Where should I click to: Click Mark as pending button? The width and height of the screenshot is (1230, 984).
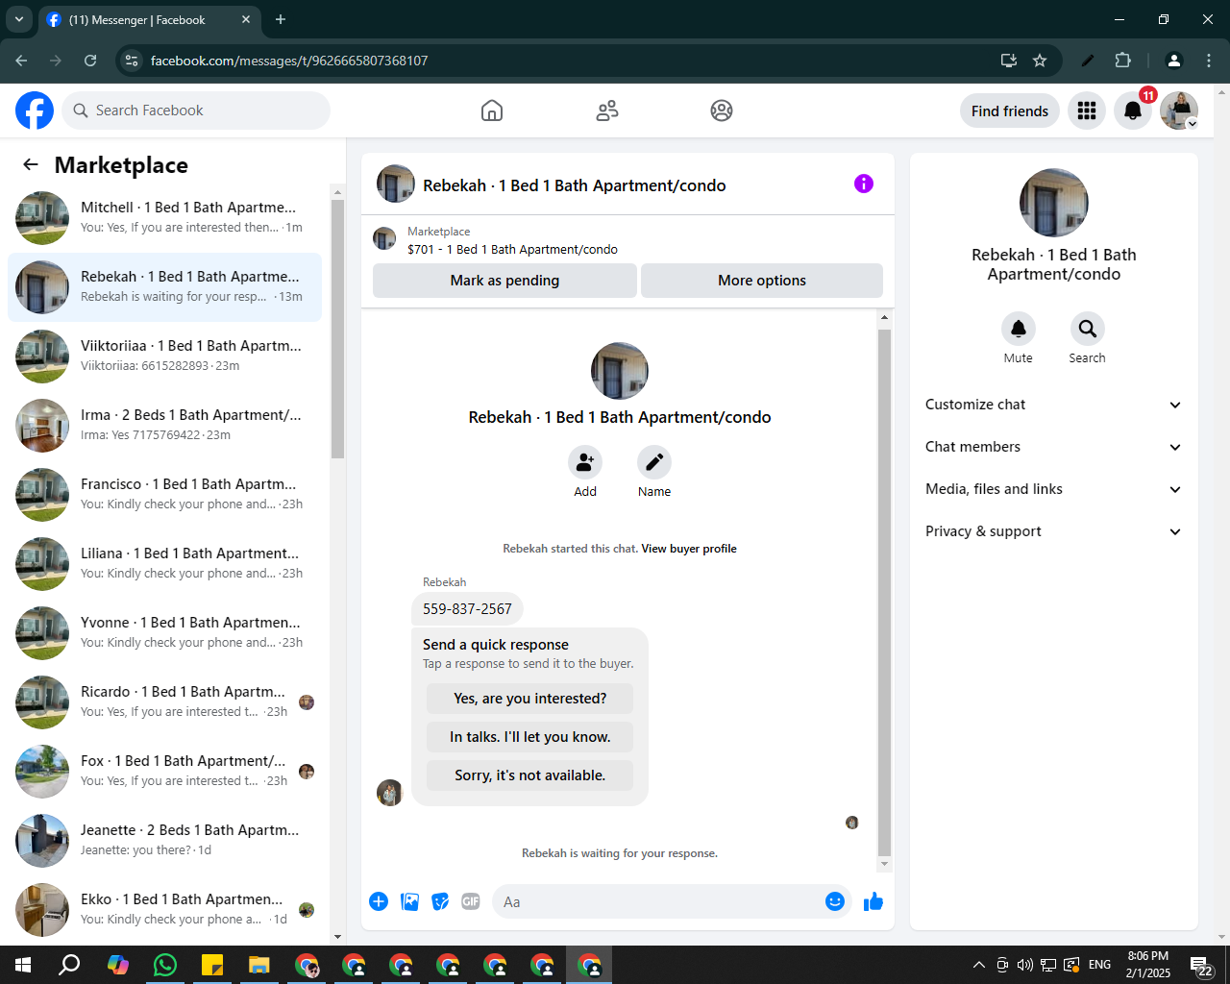[504, 281]
